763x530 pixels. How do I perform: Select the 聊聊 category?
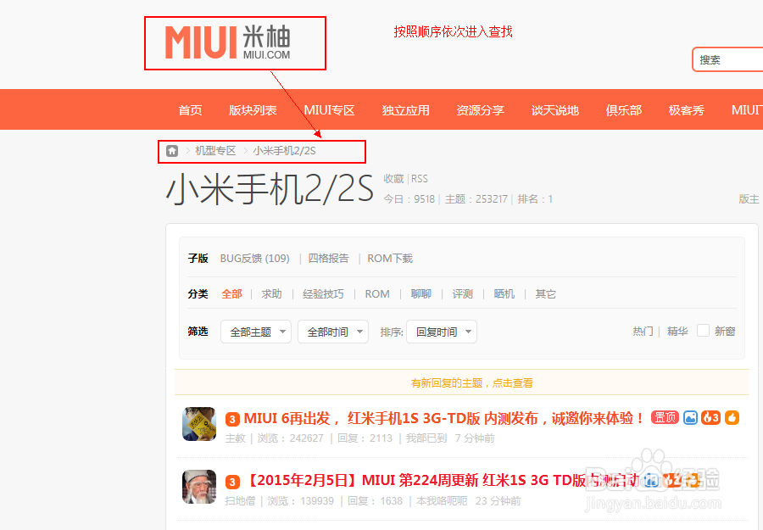pyautogui.click(x=420, y=294)
